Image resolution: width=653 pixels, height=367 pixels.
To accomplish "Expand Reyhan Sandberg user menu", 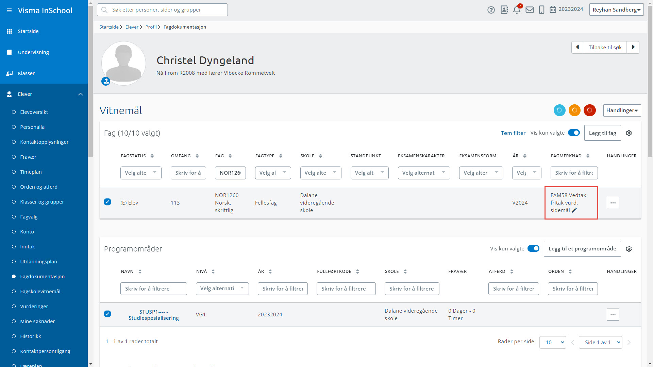I will 616,10.
